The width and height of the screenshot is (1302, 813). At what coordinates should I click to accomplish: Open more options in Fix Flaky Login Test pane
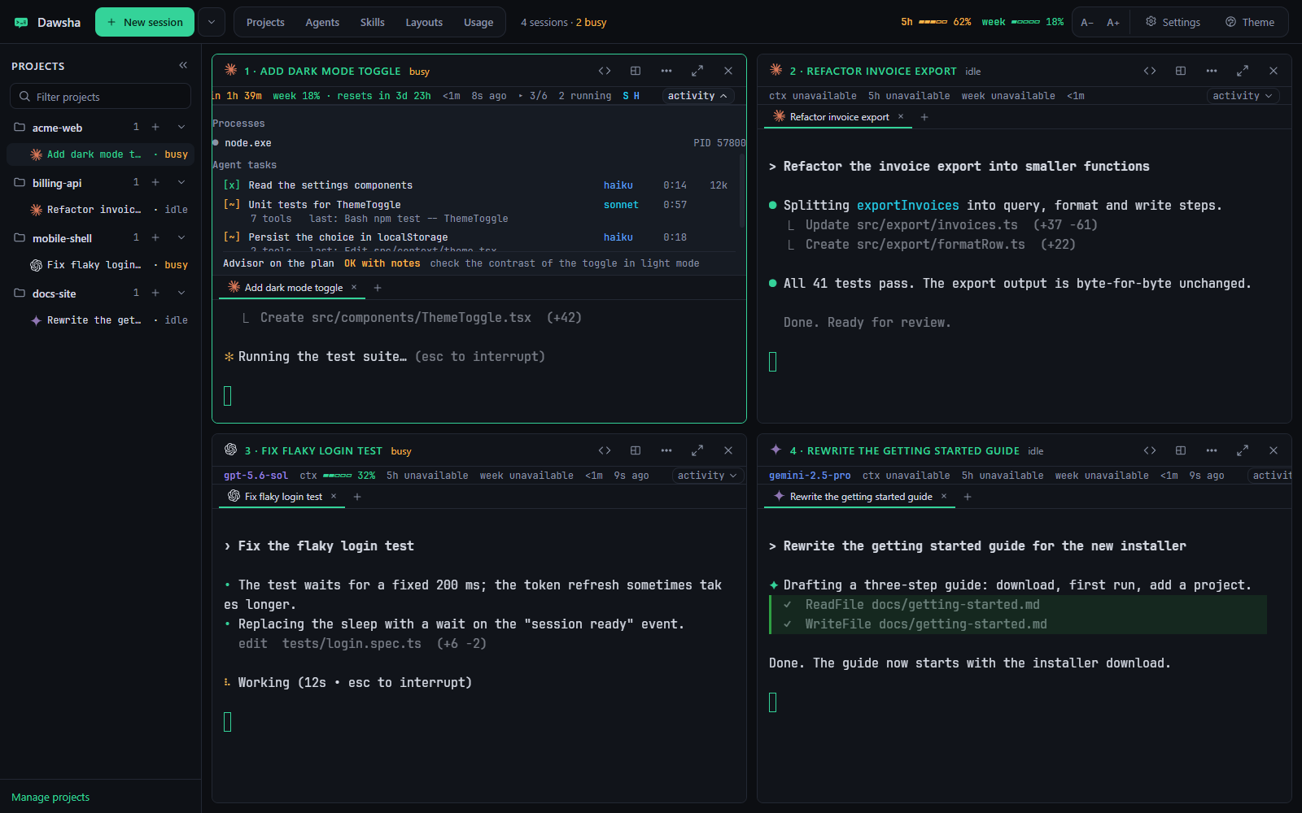pyautogui.click(x=666, y=450)
